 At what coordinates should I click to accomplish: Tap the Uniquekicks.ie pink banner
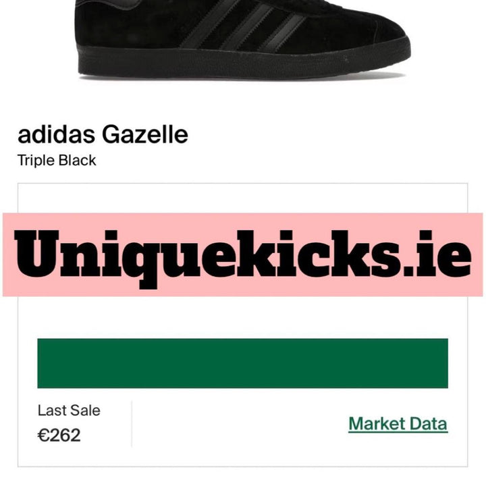(x=243, y=254)
